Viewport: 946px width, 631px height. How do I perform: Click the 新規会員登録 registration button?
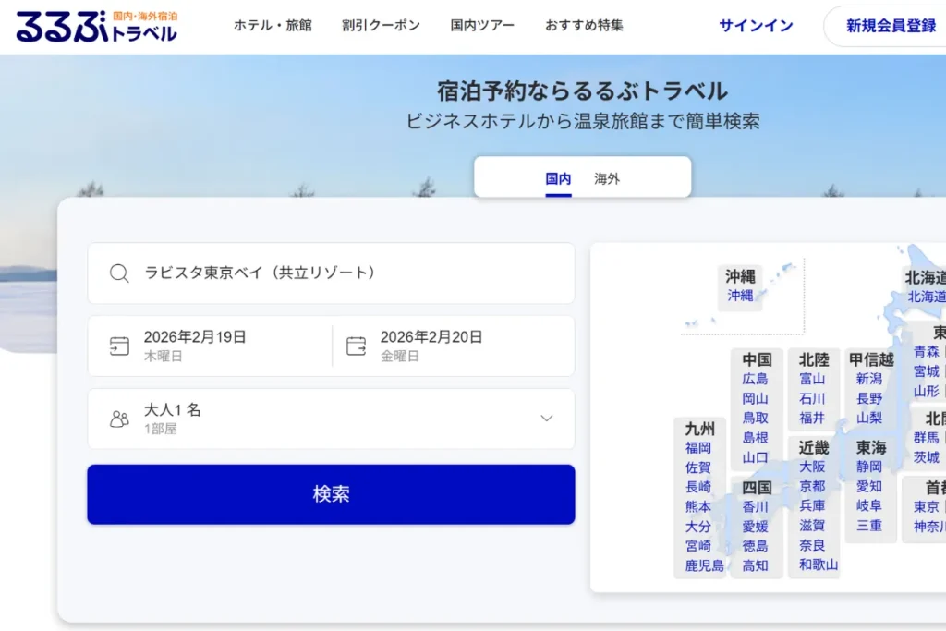[888, 25]
